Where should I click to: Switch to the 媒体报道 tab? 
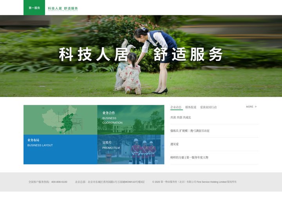pos(191,107)
